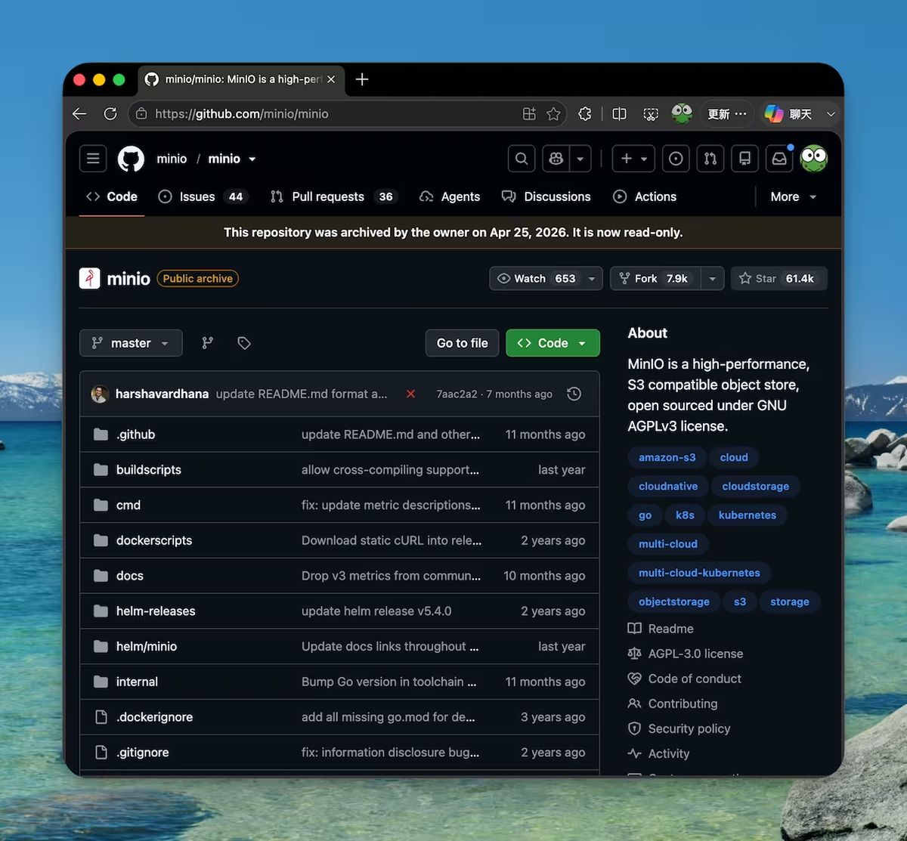View branches icon next to master
This screenshot has height=841, width=907.
coord(207,343)
